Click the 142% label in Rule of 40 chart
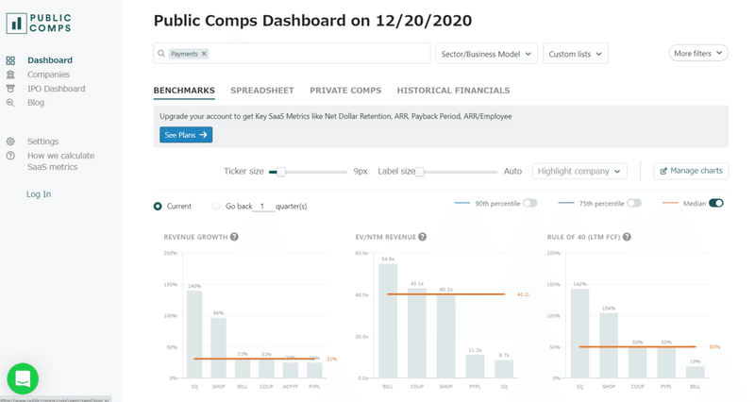 (x=579, y=284)
